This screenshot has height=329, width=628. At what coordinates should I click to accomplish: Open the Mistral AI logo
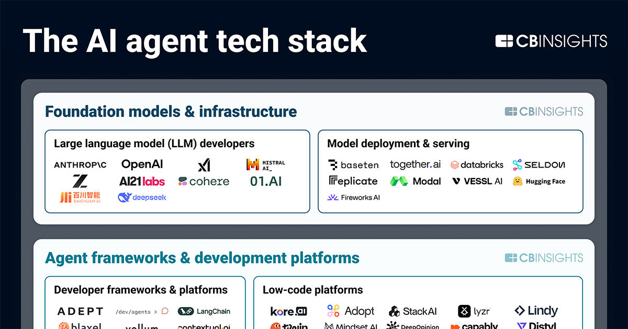click(266, 165)
